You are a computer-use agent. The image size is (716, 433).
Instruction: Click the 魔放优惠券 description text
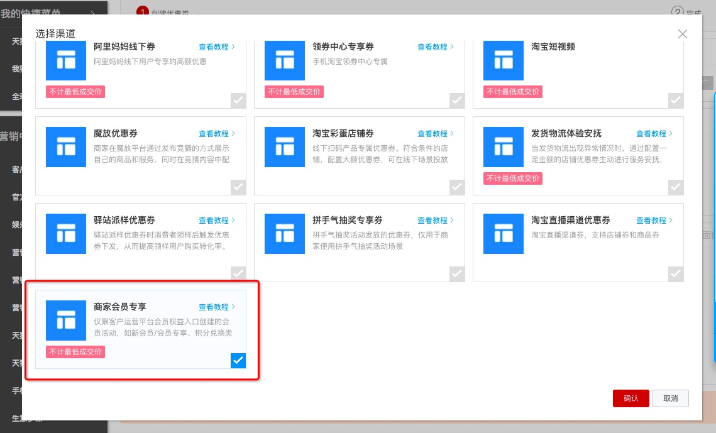162,154
